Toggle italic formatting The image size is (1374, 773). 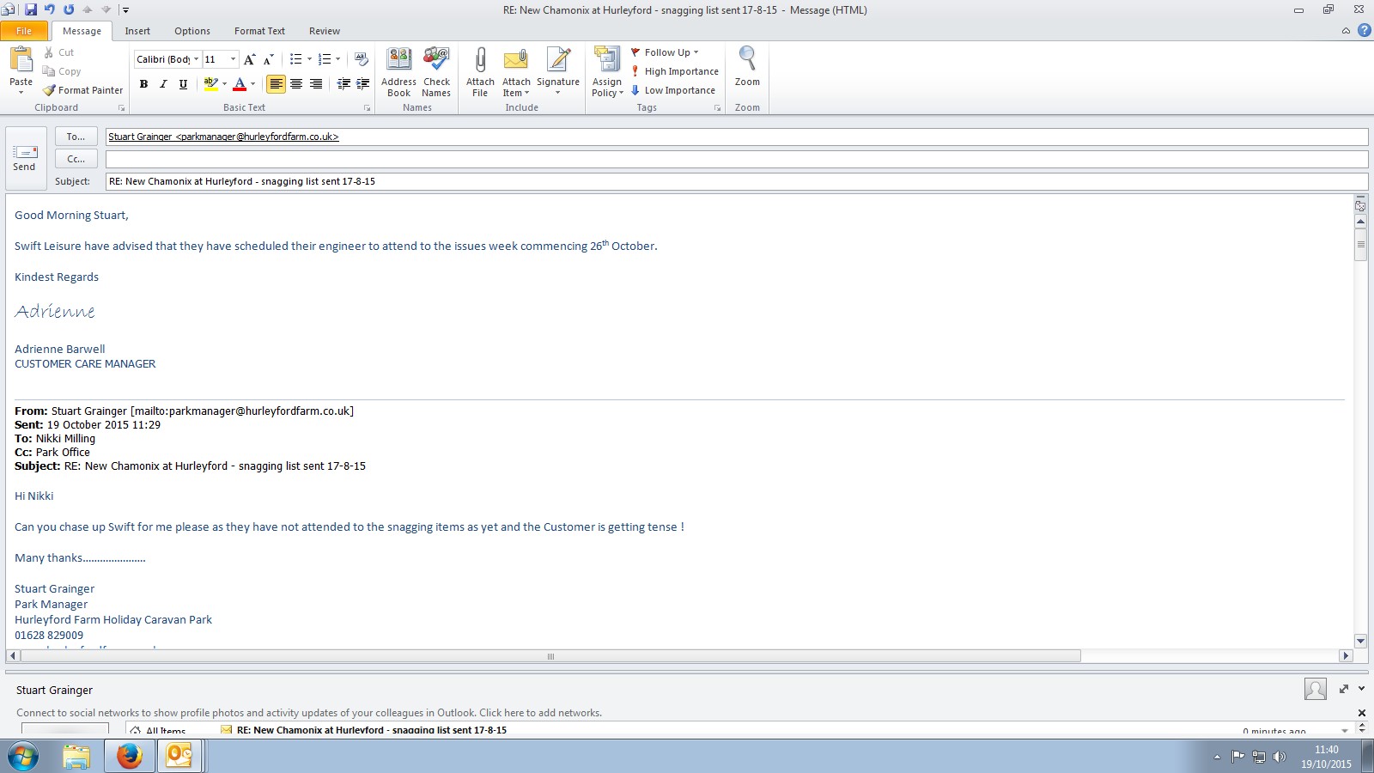[163, 84]
